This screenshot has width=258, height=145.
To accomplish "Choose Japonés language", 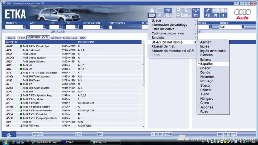I will pos(213,107).
